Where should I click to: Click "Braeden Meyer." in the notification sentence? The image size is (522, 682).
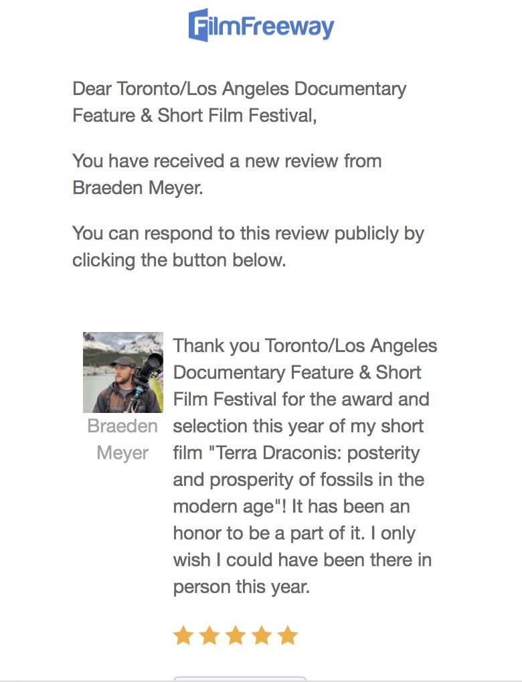coord(137,188)
